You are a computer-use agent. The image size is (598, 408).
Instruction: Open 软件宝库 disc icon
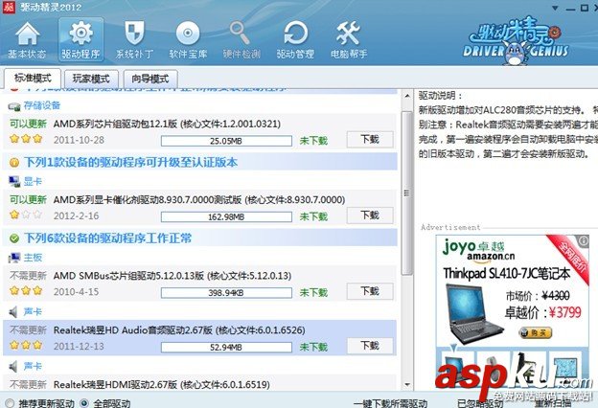(x=188, y=39)
